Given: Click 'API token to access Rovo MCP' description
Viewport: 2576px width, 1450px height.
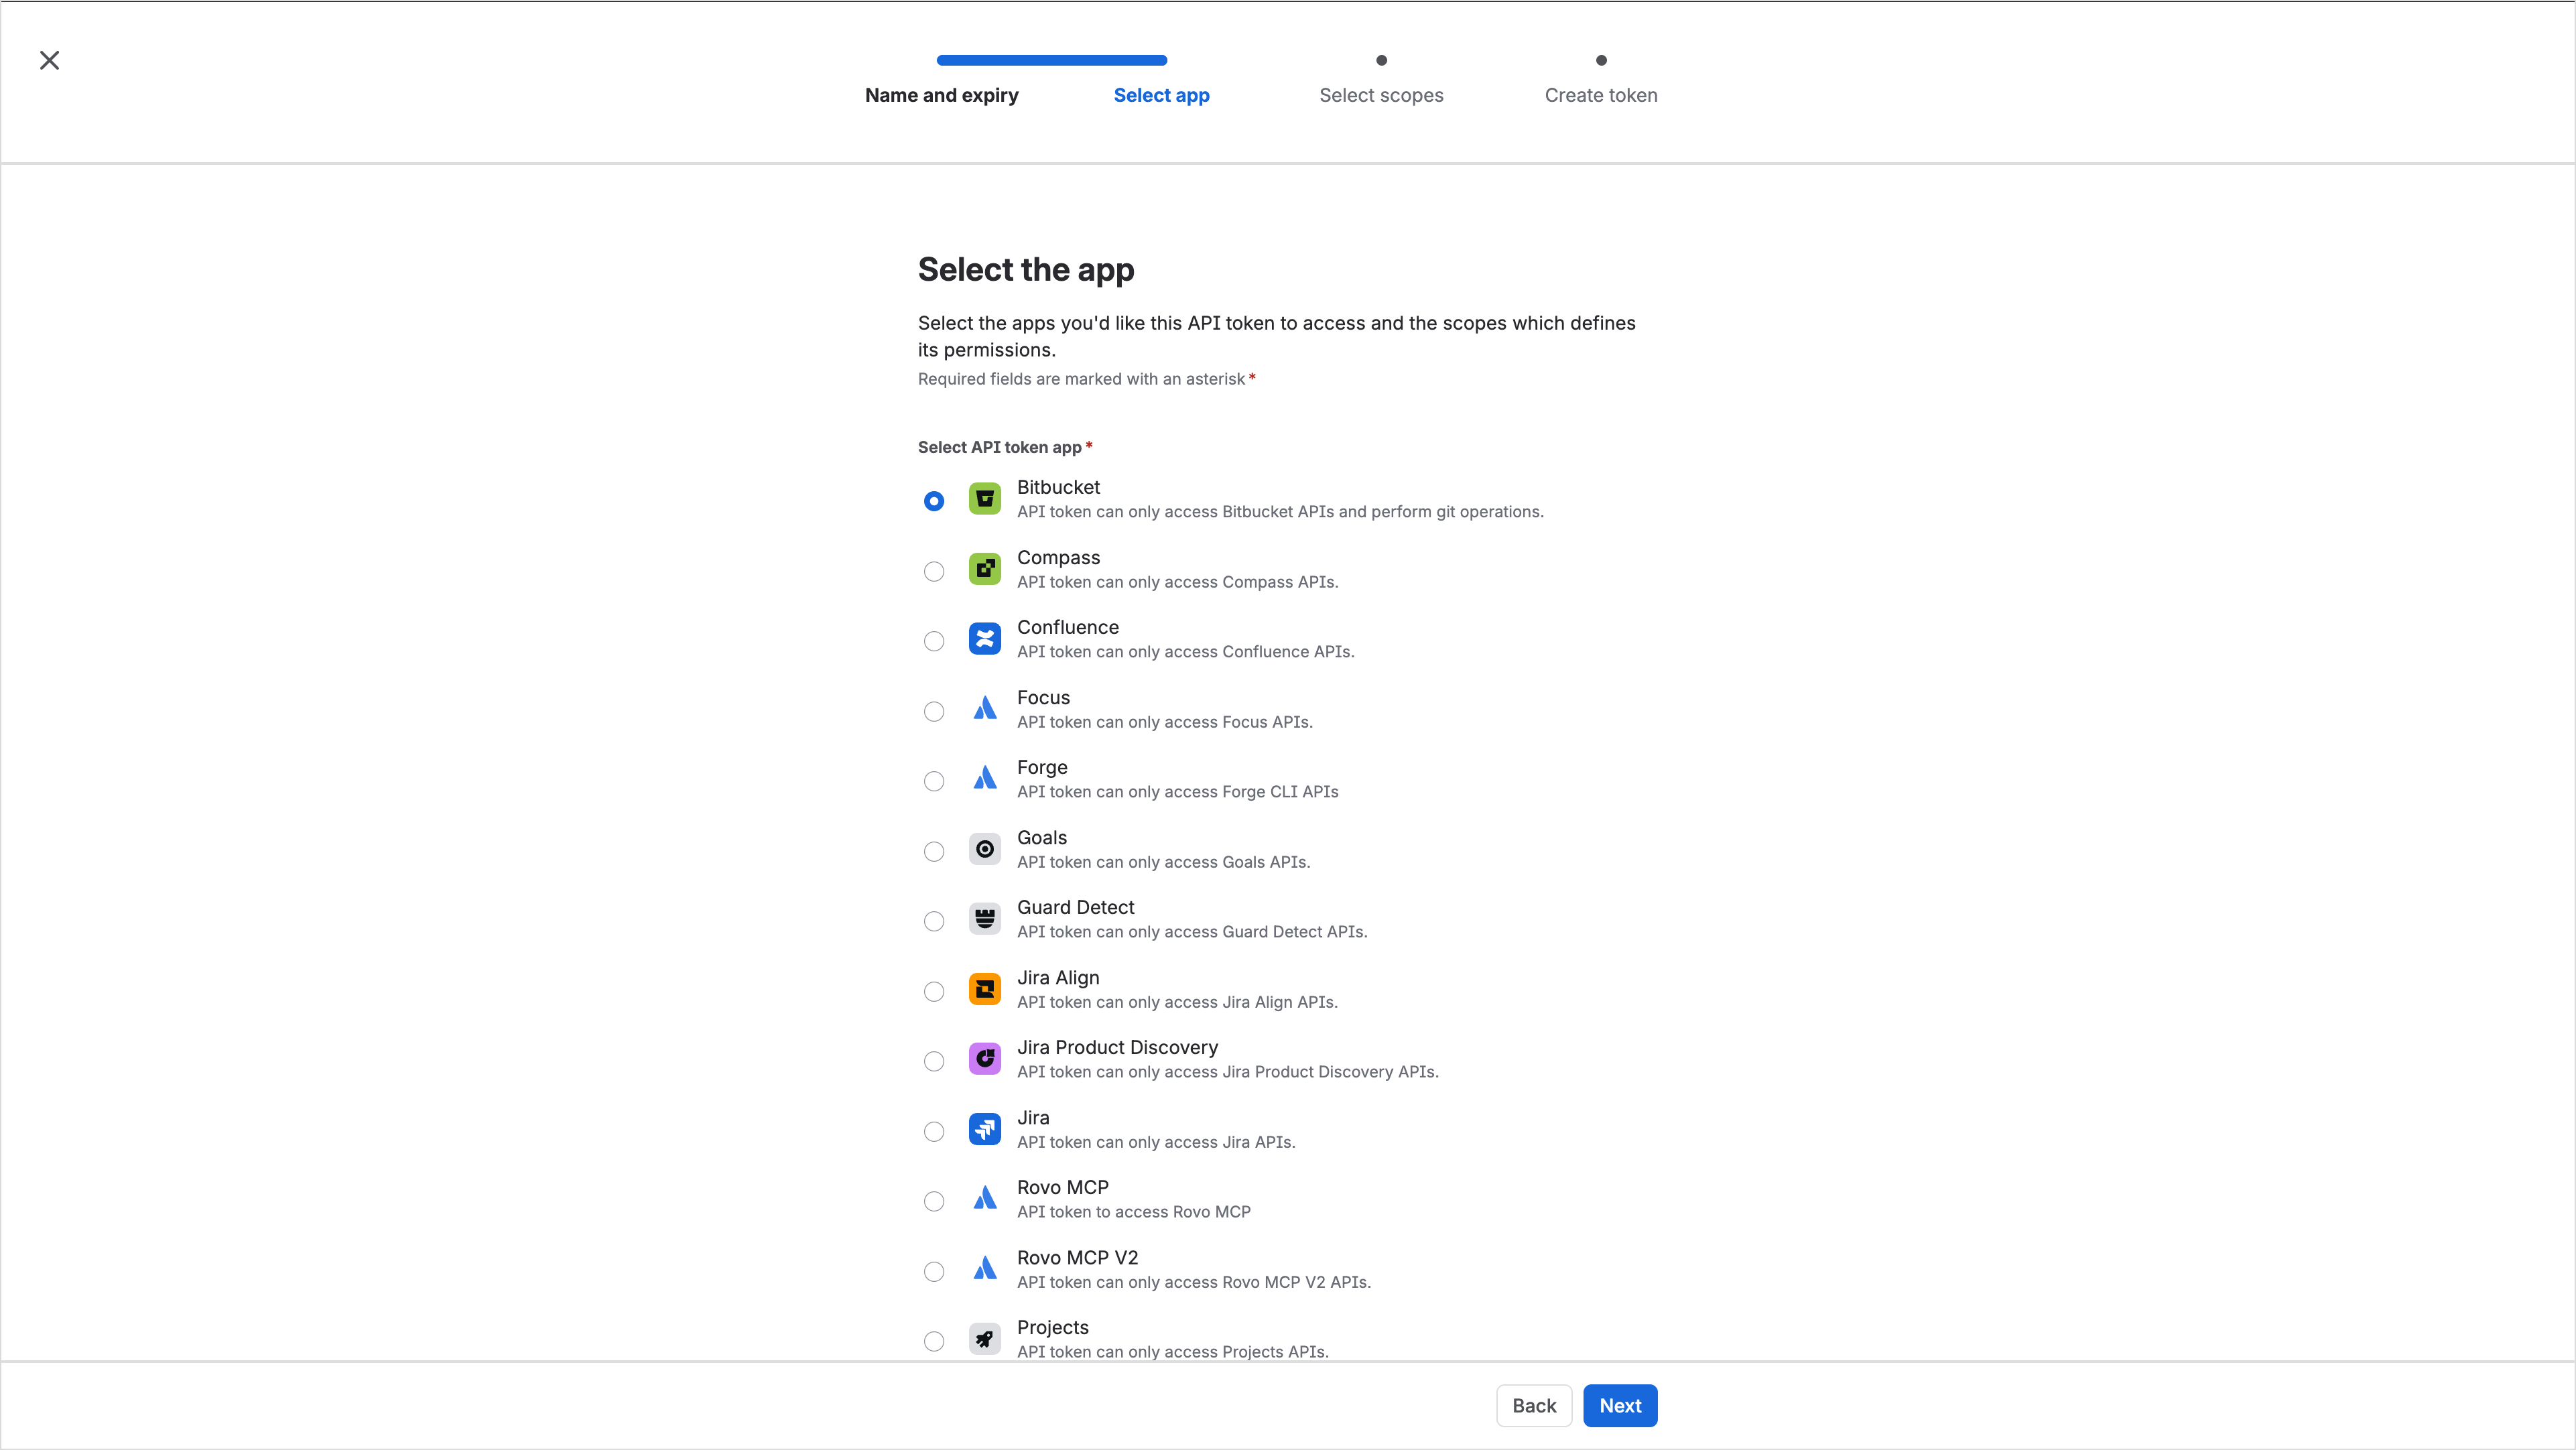Looking at the screenshot, I should 1134,1212.
